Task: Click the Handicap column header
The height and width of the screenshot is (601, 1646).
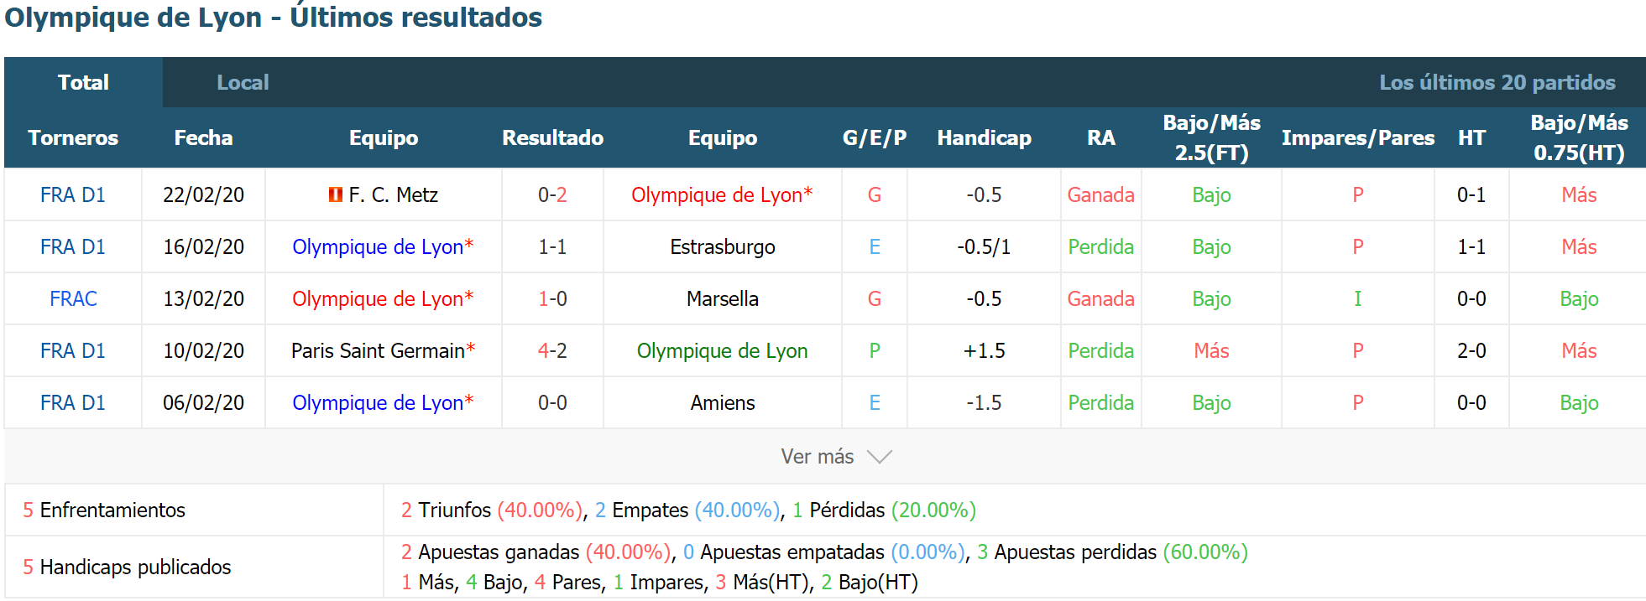Action: [984, 138]
